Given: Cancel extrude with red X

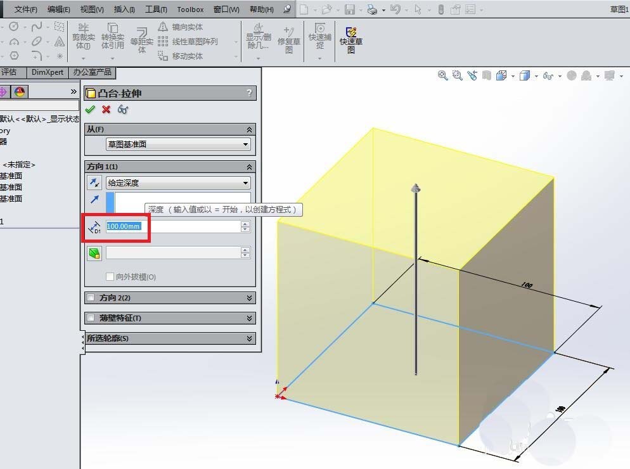Looking at the screenshot, I should pos(106,109).
